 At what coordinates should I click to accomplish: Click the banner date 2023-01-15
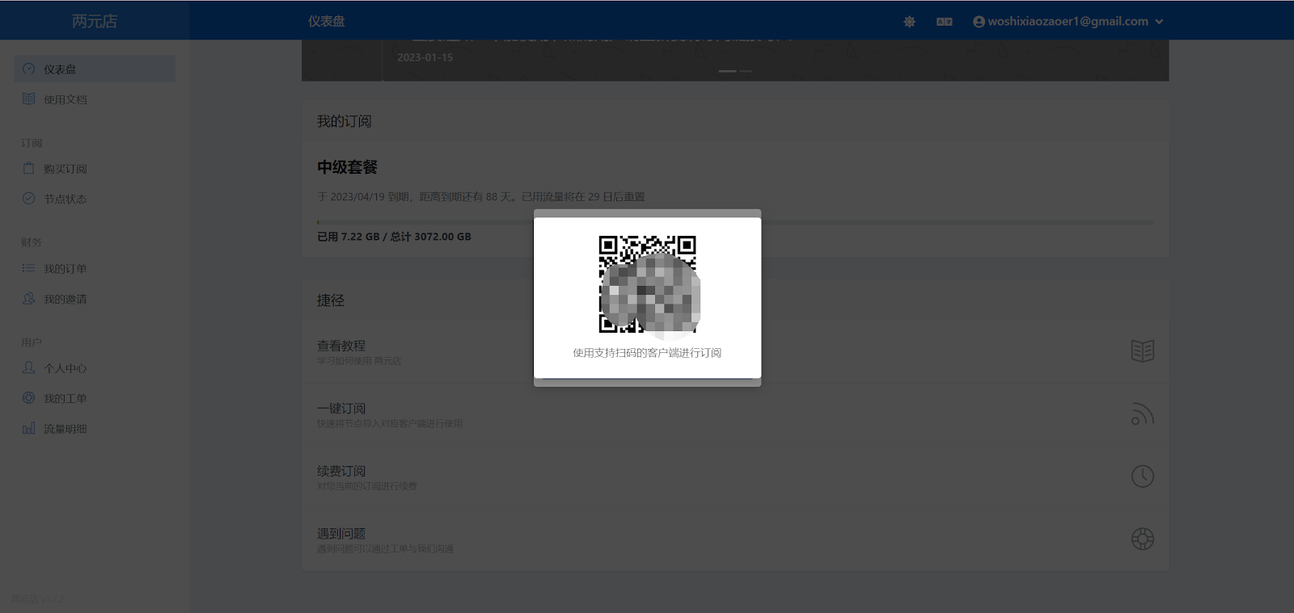[425, 57]
